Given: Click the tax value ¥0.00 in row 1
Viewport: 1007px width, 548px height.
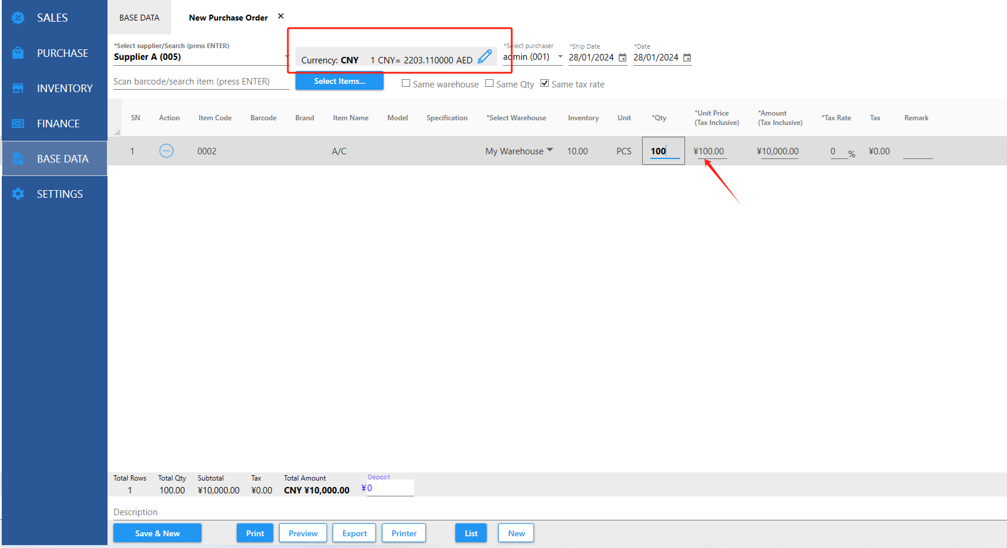Looking at the screenshot, I should tap(880, 151).
